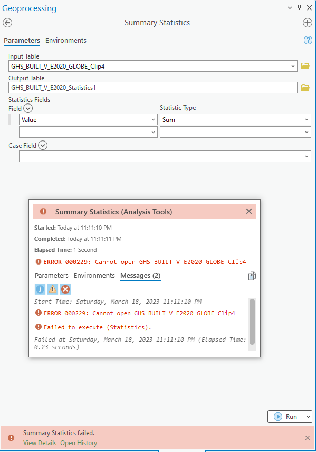Copy messages with the clipboard icon
316x452 pixels.
pos(252,276)
